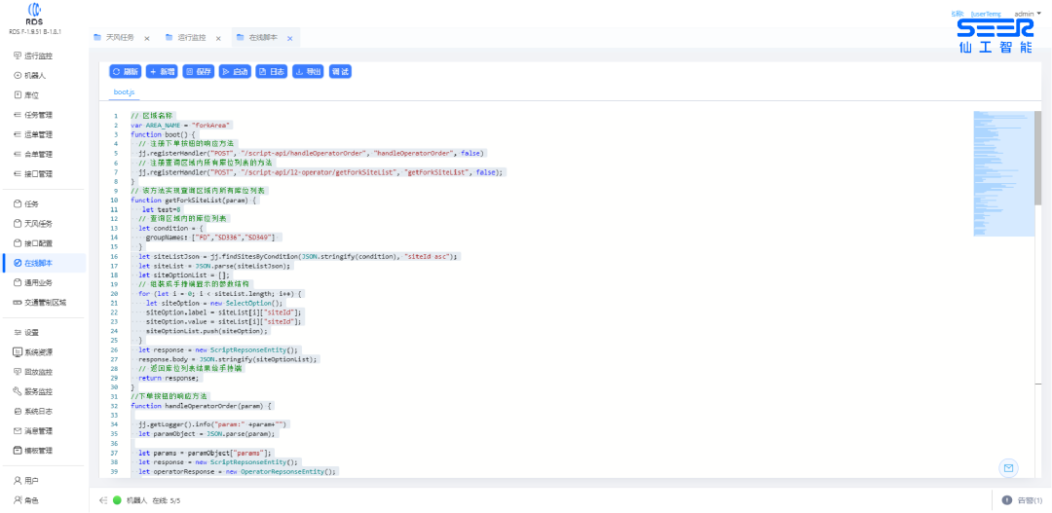Select the boot.js file tab
Screen dimensions: 1052x513
point(124,92)
